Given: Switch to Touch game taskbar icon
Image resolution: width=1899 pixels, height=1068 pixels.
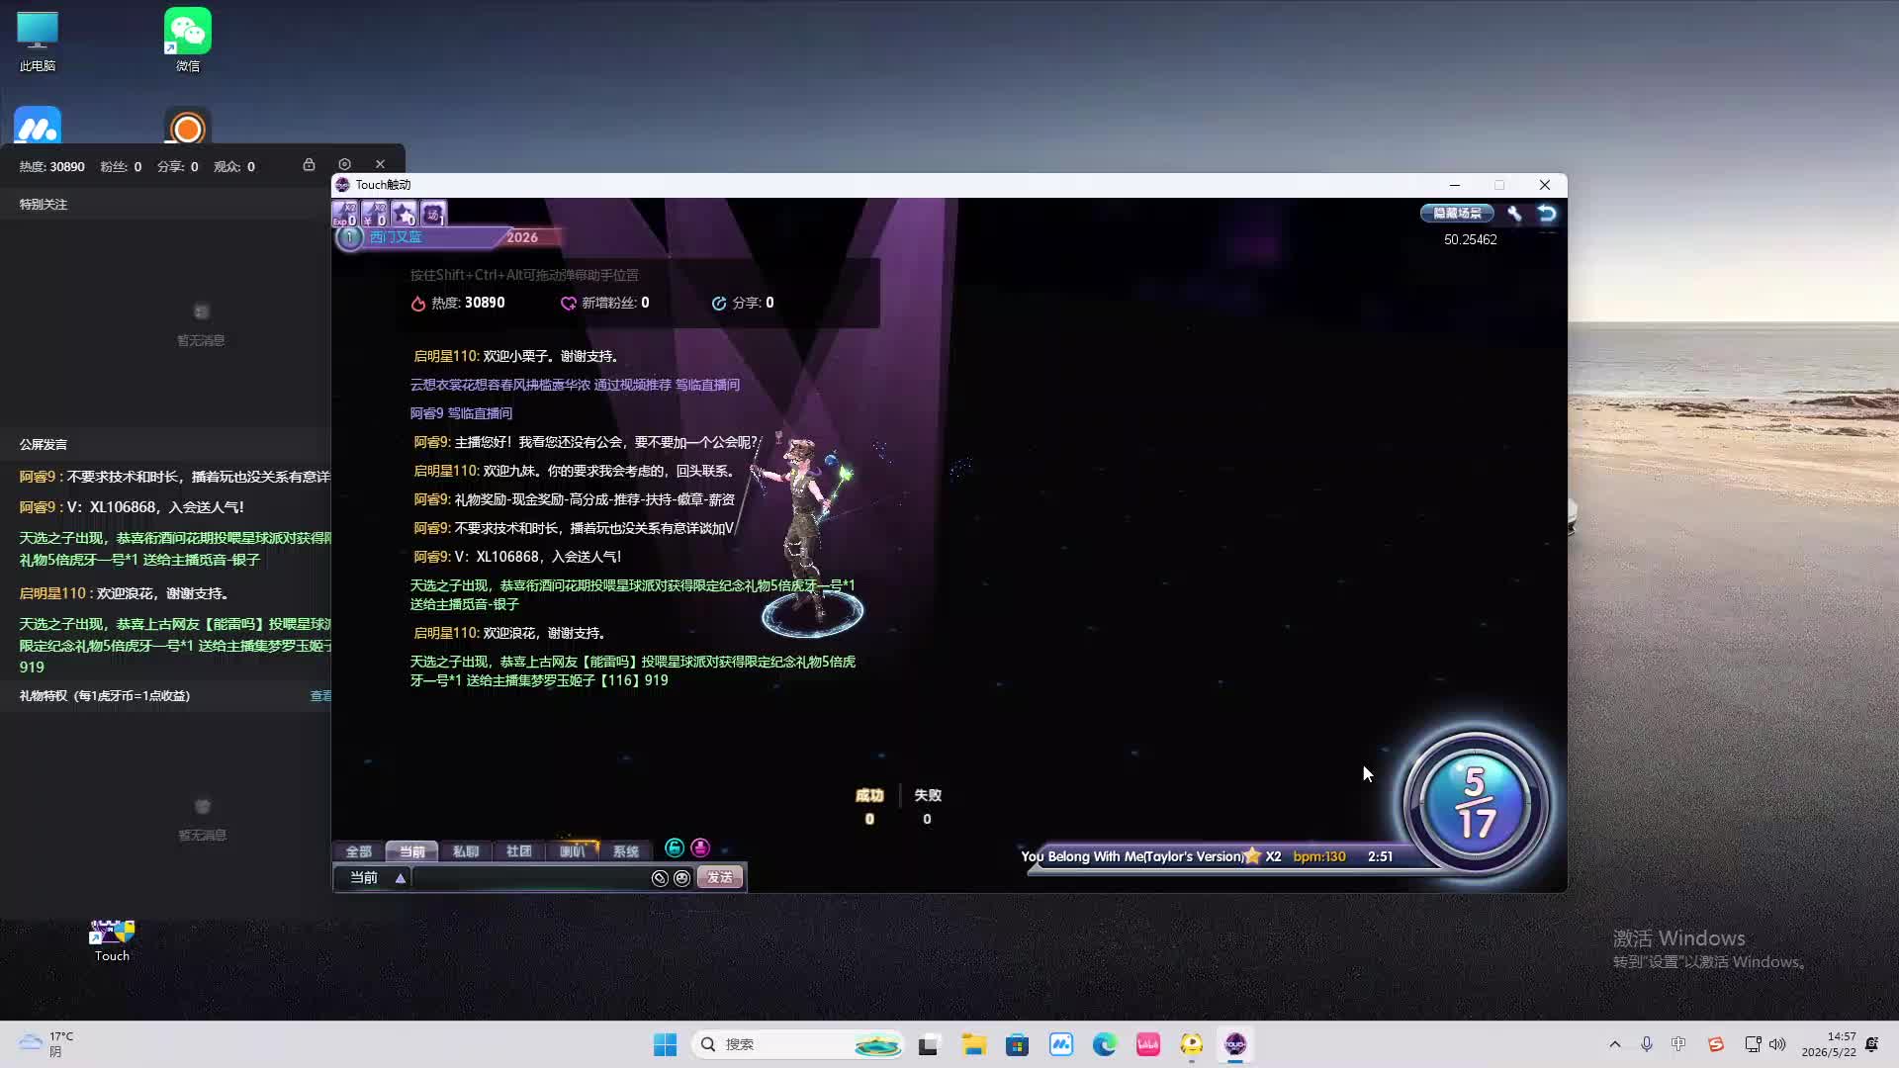Looking at the screenshot, I should (1235, 1045).
